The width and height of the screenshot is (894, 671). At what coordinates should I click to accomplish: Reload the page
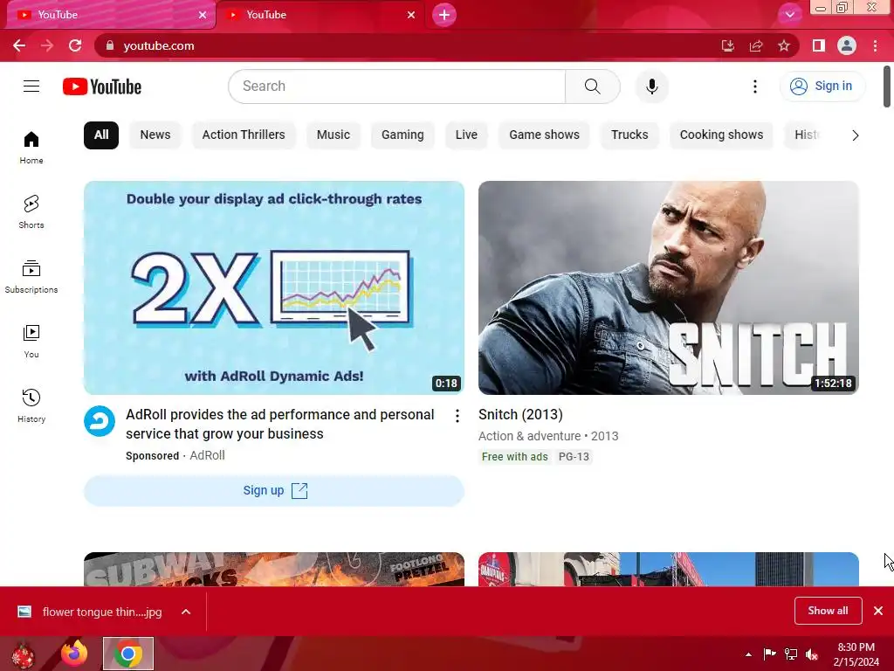click(75, 45)
